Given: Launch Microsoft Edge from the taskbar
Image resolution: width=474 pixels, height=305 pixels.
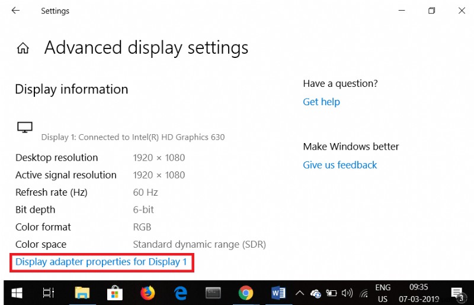Looking at the screenshot, I should [x=181, y=293].
